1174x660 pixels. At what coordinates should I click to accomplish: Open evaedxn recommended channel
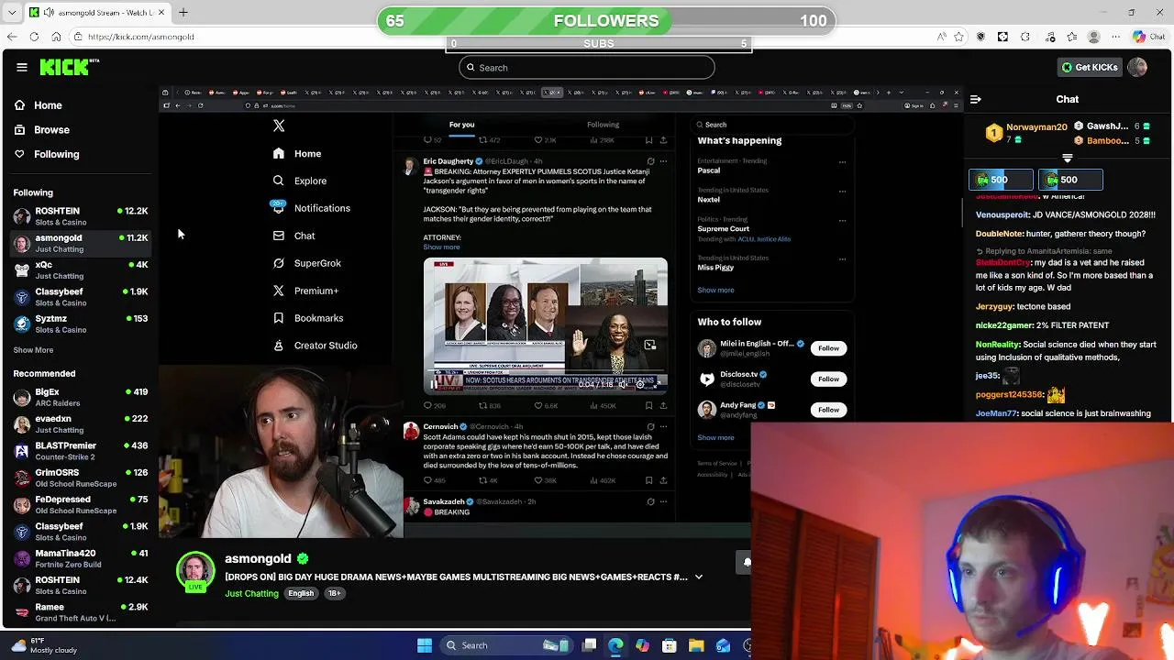click(81, 423)
